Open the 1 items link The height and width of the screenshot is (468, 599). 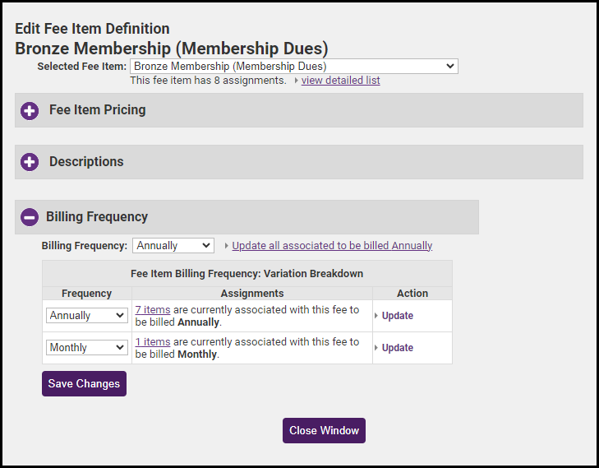(153, 342)
